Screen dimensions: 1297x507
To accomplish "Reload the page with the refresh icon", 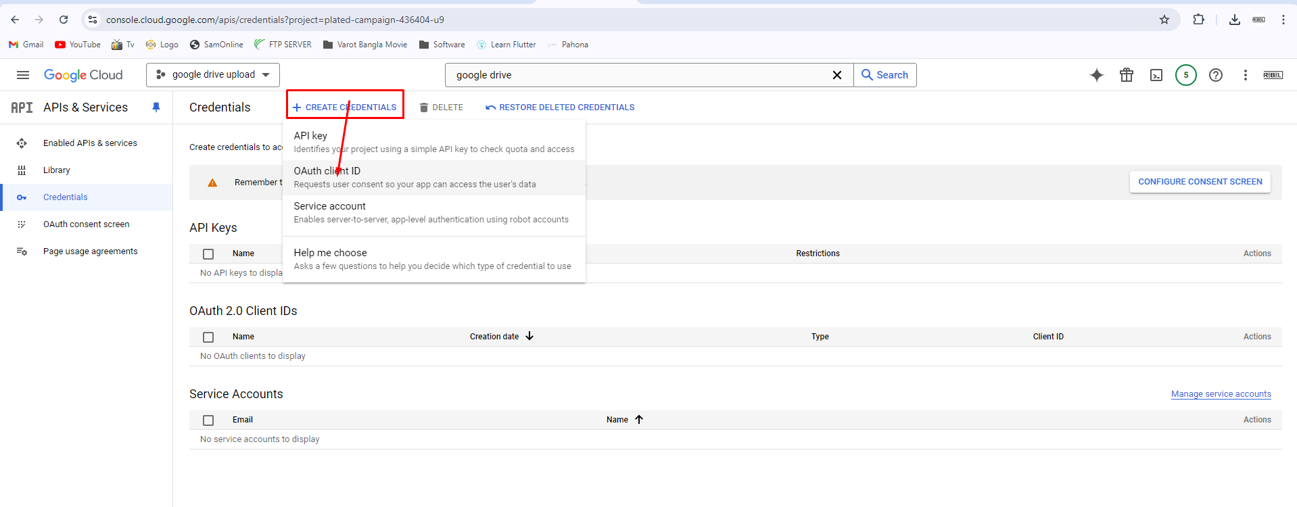I will pyautogui.click(x=64, y=20).
